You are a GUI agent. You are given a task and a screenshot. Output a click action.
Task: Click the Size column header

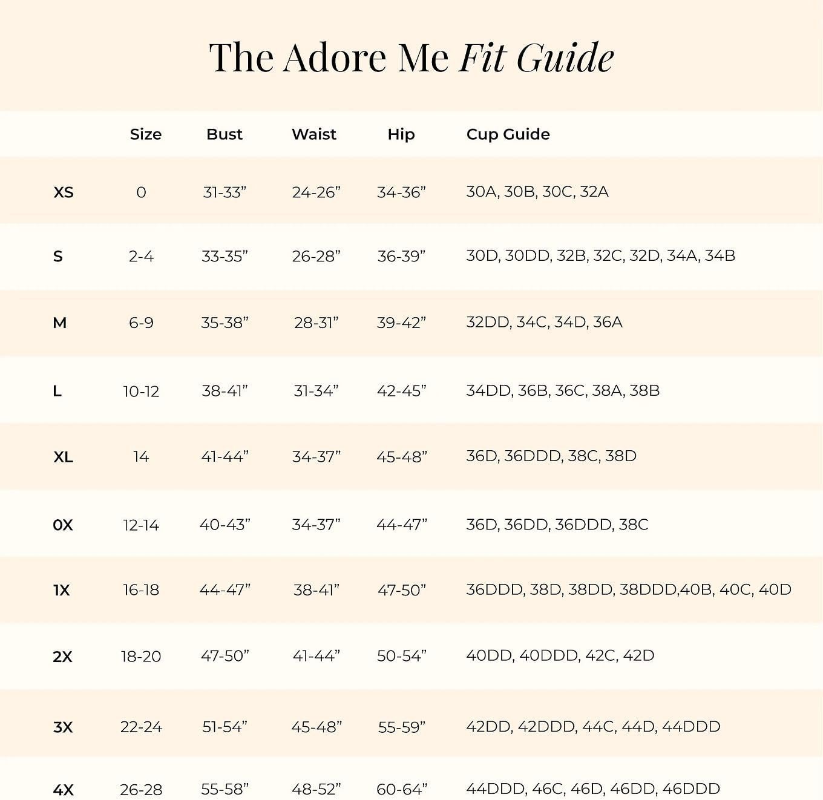pos(145,134)
